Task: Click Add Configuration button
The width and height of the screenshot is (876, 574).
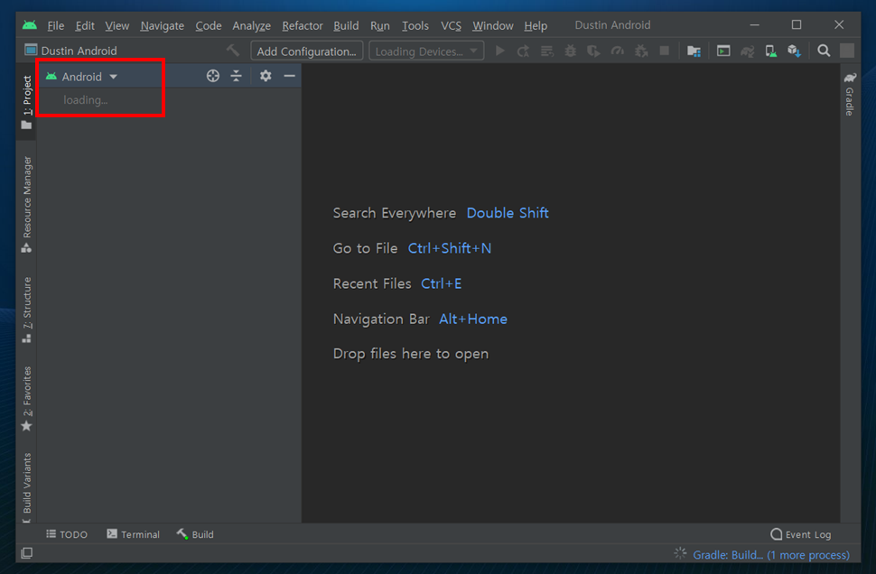Action: [x=307, y=51]
